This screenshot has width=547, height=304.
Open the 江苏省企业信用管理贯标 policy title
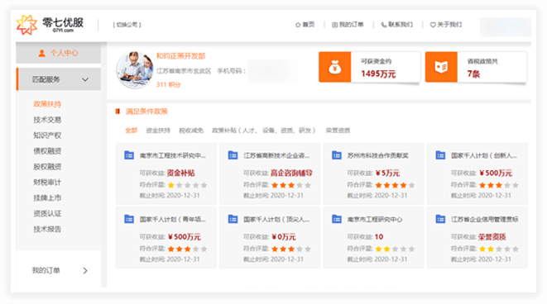click(485, 220)
